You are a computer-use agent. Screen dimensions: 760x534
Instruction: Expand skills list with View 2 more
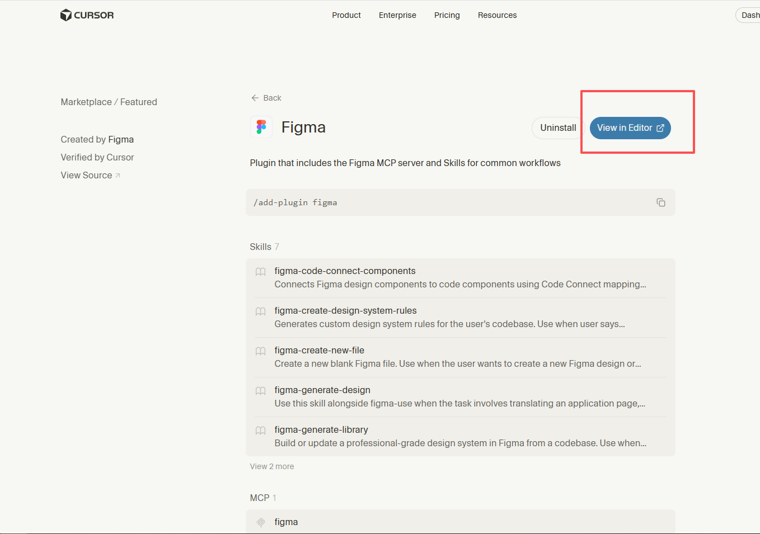point(272,466)
